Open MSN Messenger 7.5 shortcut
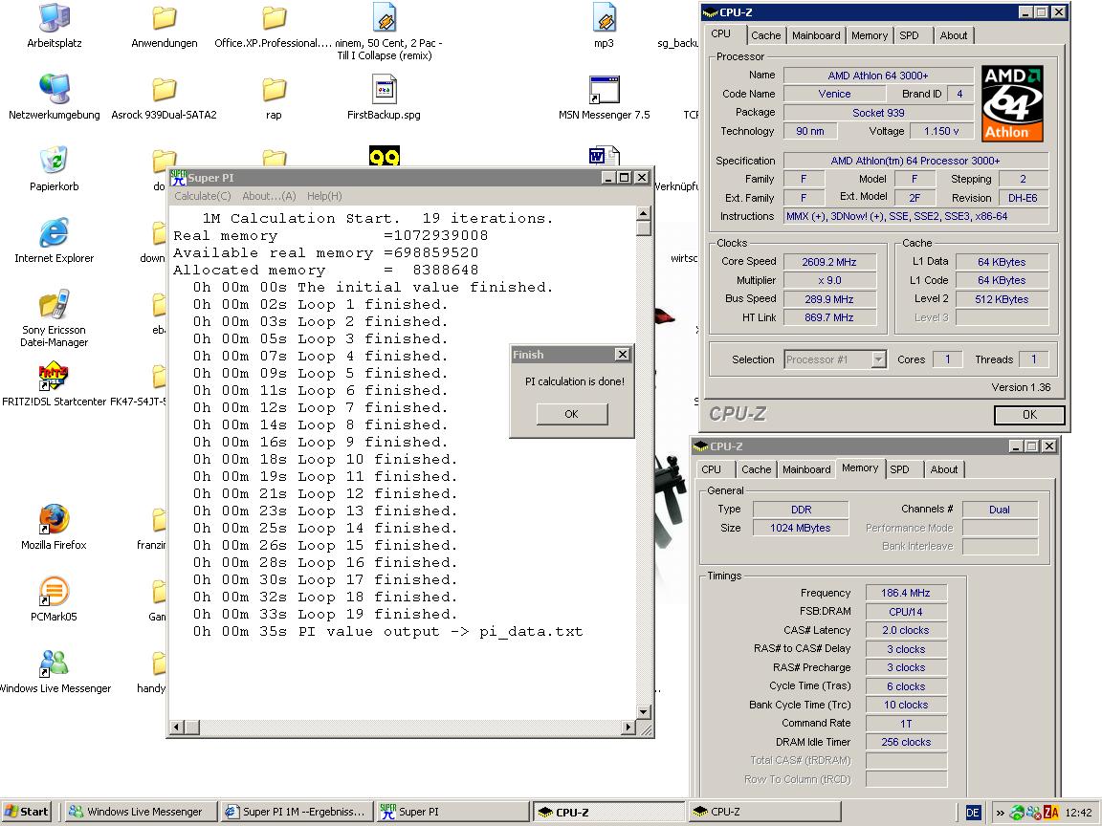The width and height of the screenshot is (1102, 826). click(604, 91)
